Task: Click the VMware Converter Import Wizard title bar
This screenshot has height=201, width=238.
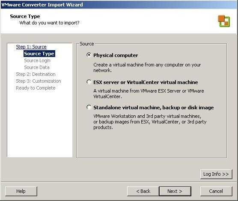Action: pyautogui.click(x=119, y=5)
